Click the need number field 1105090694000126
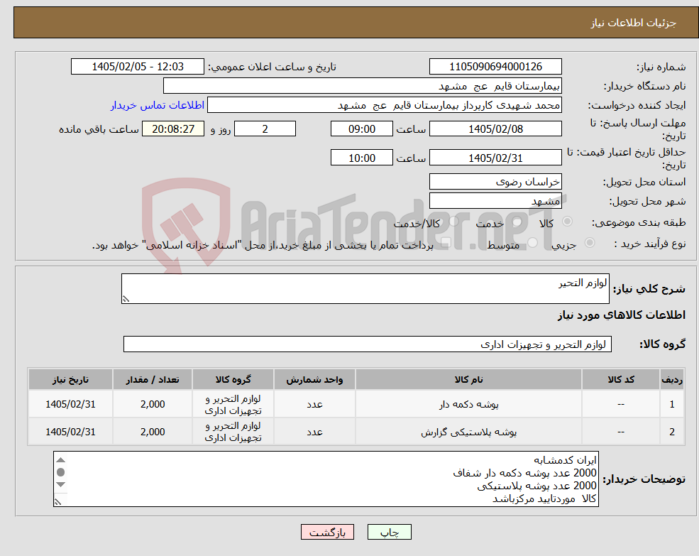 click(x=495, y=67)
